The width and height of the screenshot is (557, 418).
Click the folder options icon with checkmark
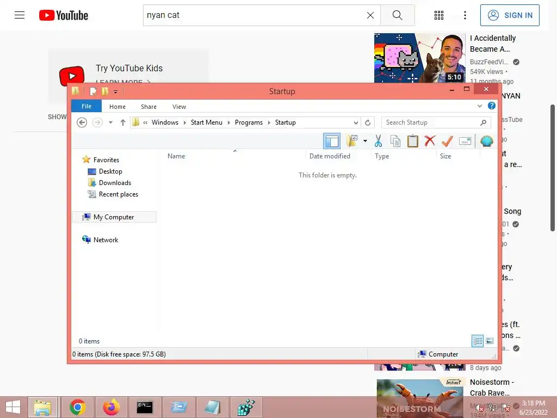[352, 141]
